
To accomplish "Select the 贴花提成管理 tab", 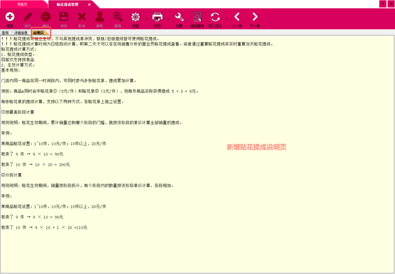I will (x=67, y=5).
